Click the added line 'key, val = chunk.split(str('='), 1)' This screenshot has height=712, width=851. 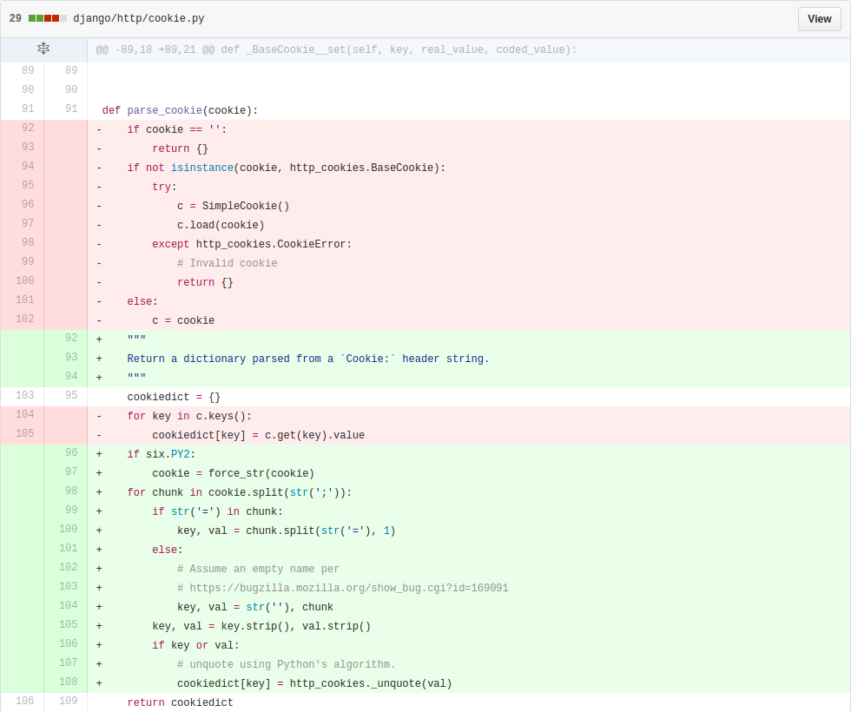(x=287, y=531)
